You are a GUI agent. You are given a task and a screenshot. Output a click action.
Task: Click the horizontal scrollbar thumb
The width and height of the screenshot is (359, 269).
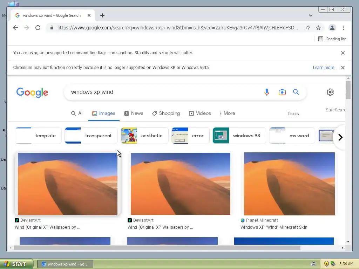[x=157, y=248]
